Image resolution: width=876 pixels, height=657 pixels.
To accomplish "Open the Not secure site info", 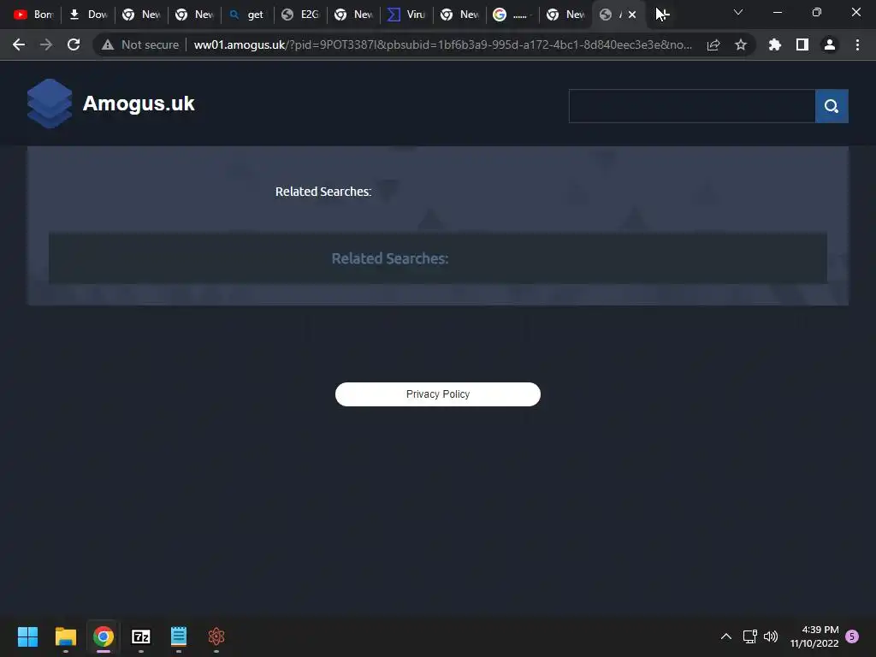I will coord(140,44).
